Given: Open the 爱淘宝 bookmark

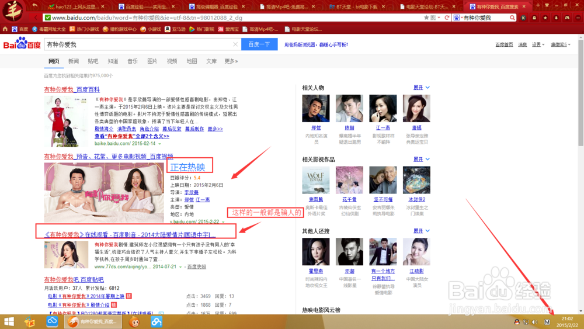Looking at the screenshot, I should [228, 29].
